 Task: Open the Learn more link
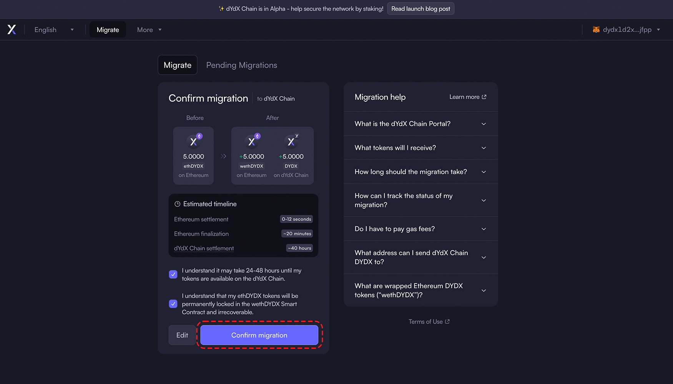tap(468, 97)
